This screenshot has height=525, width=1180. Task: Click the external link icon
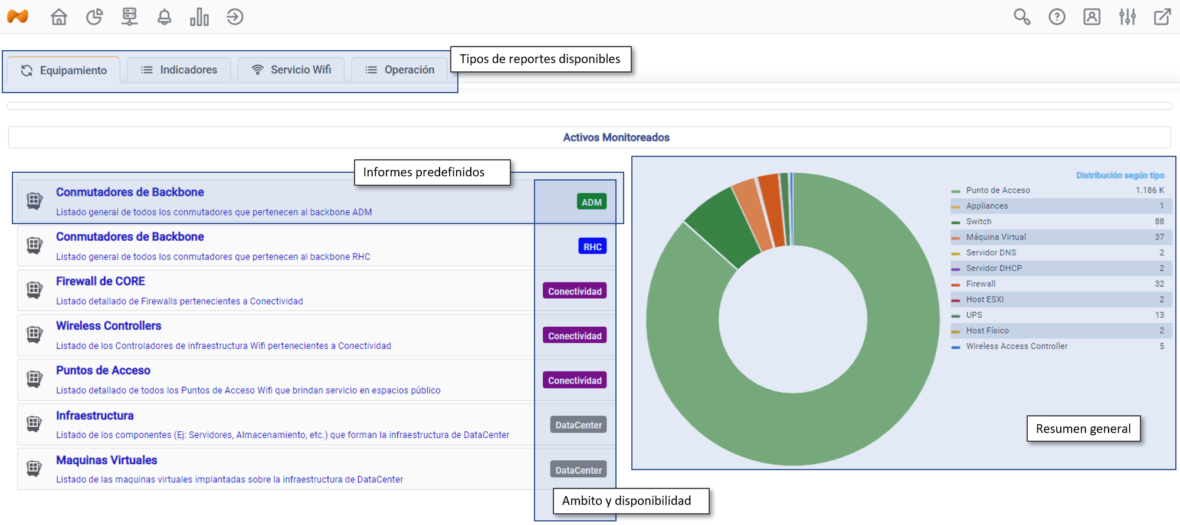pyautogui.click(x=1162, y=17)
